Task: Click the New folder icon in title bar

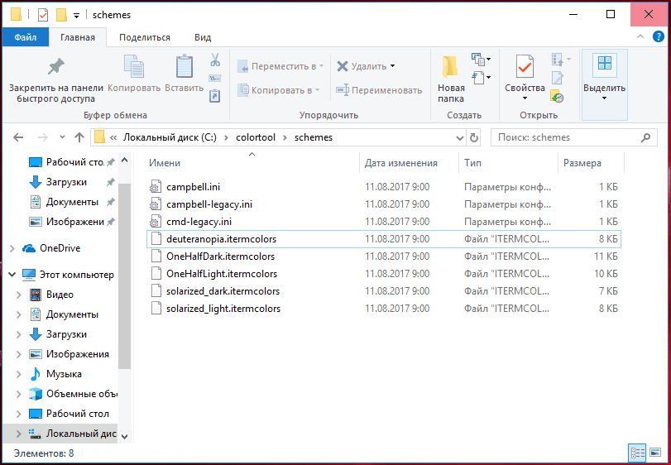Action: (x=62, y=16)
